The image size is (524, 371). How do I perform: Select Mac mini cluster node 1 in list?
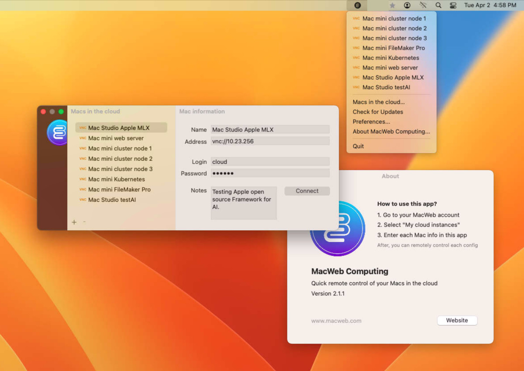click(x=121, y=148)
